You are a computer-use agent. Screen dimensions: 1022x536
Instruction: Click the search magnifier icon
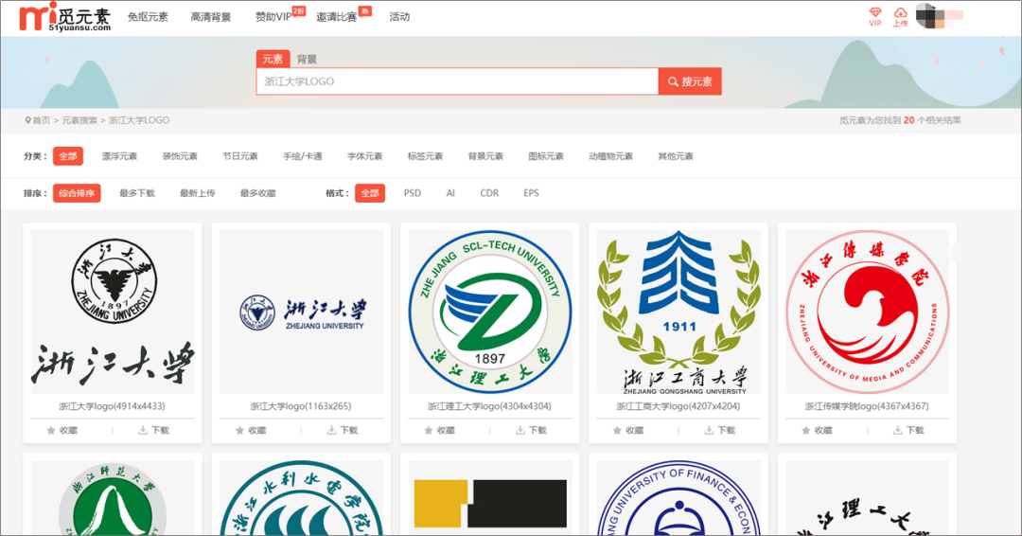click(674, 82)
